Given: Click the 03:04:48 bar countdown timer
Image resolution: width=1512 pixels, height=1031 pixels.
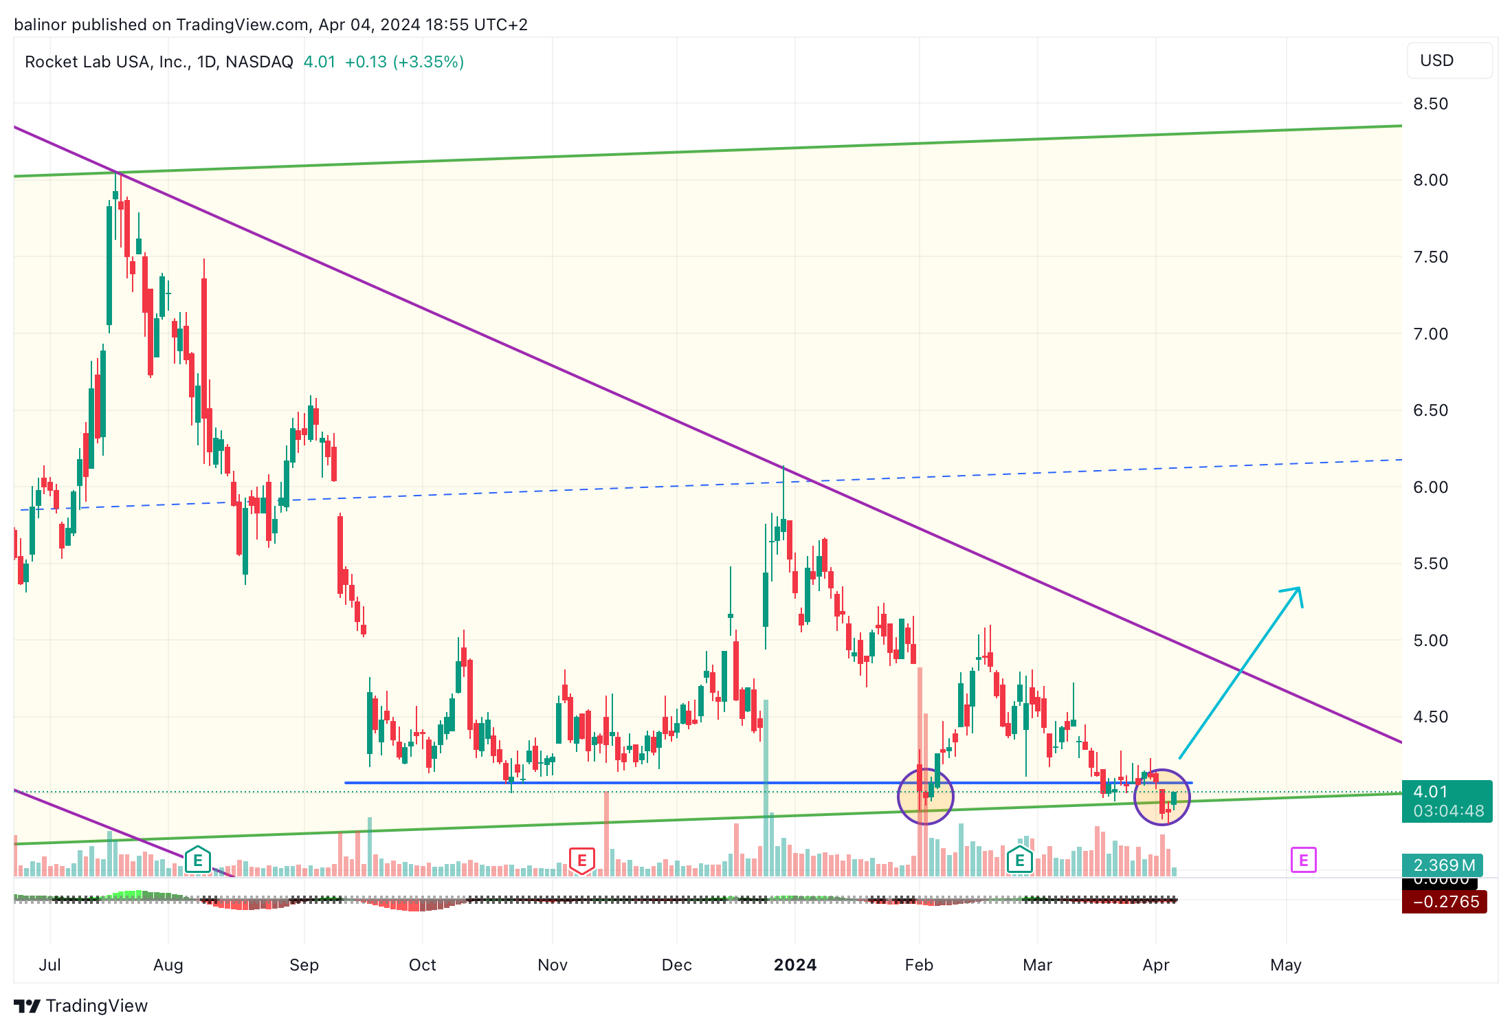Looking at the screenshot, I should pyautogui.click(x=1449, y=812).
